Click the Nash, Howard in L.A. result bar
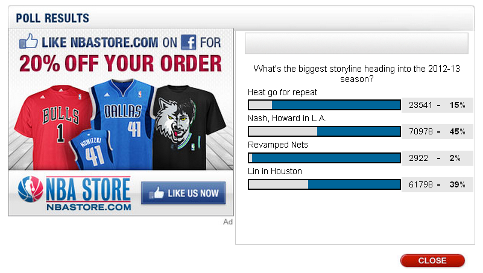This screenshot has width=483, height=273. coord(324,131)
